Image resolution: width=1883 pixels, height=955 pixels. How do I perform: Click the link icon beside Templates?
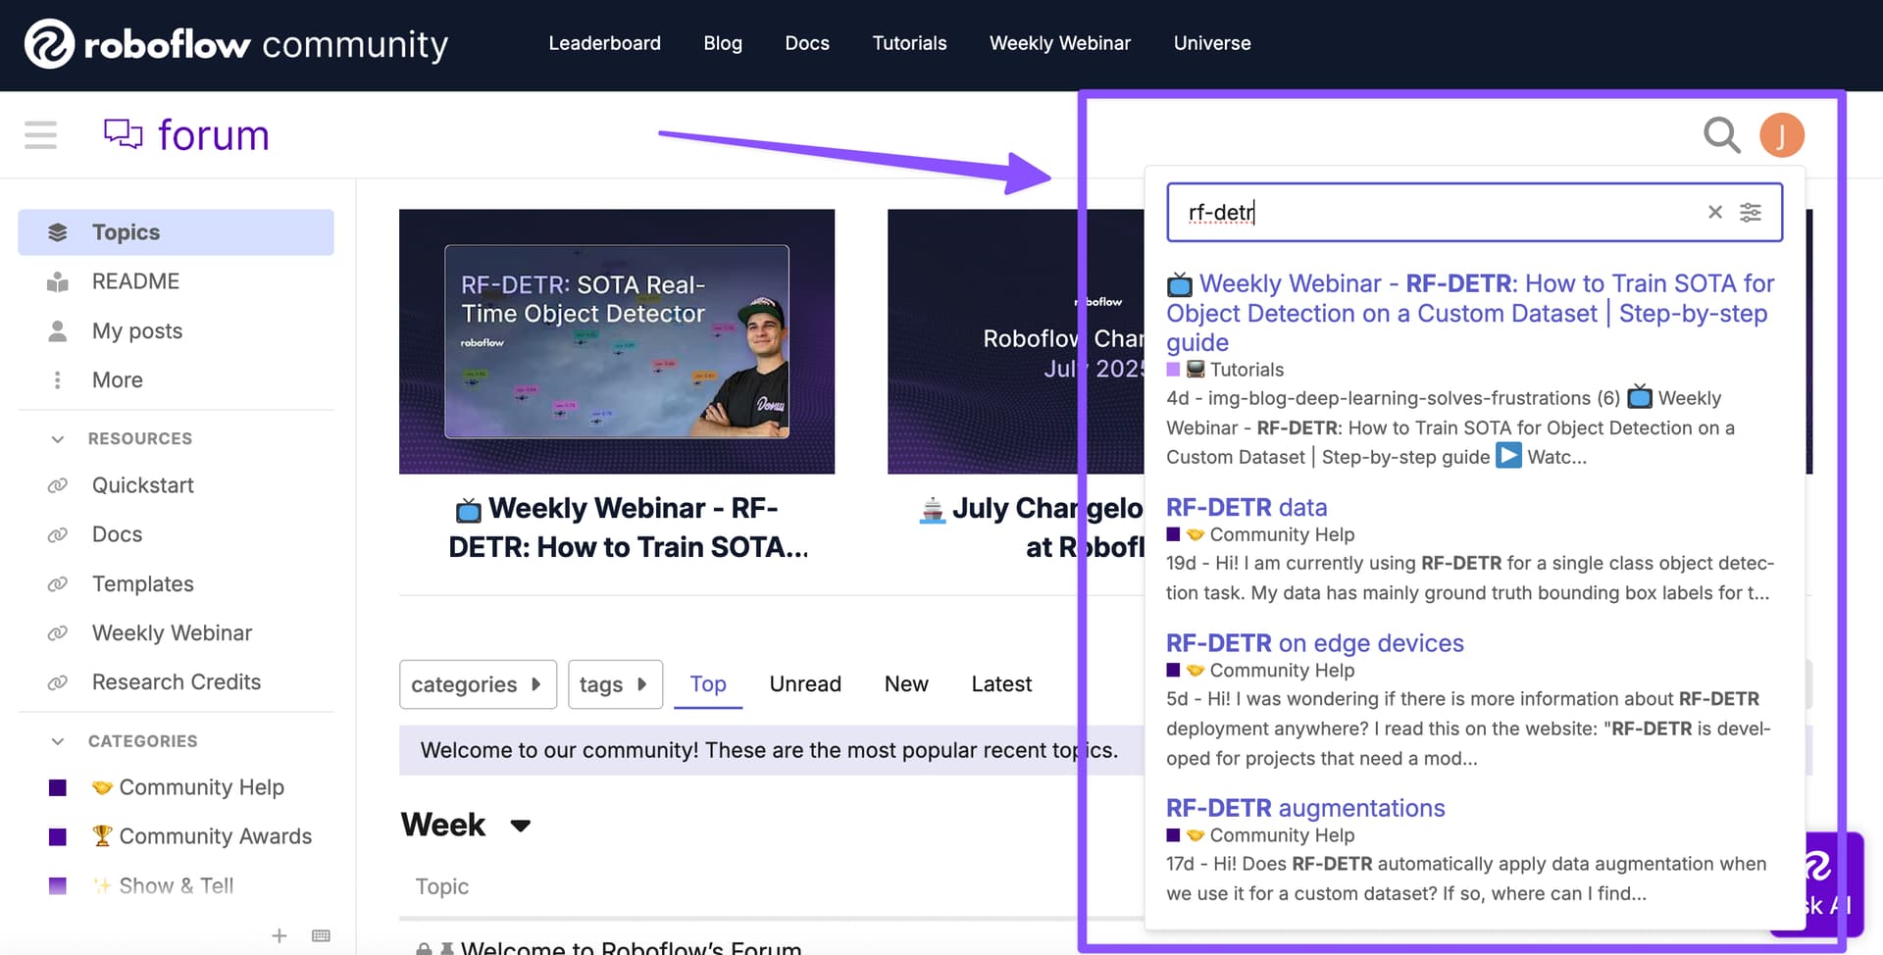58,584
